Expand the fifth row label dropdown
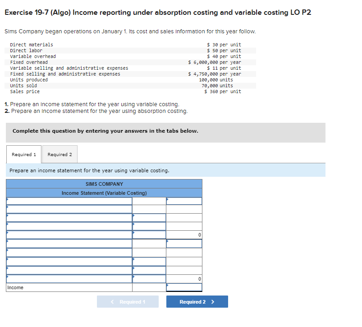362x327 pixels. click(x=68, y=233)
